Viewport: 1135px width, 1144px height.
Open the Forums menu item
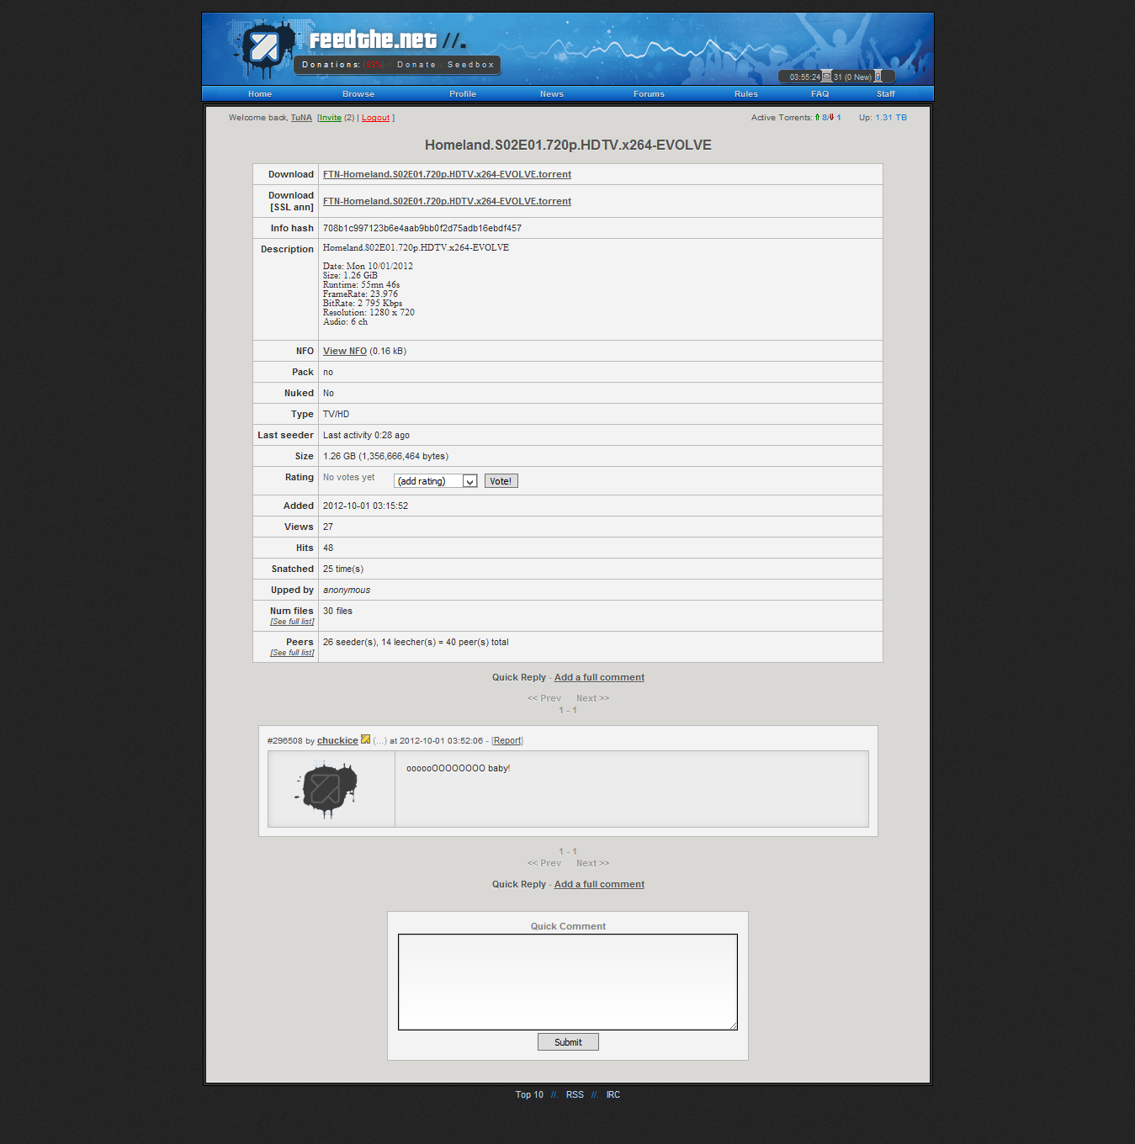tap(649, 94)
